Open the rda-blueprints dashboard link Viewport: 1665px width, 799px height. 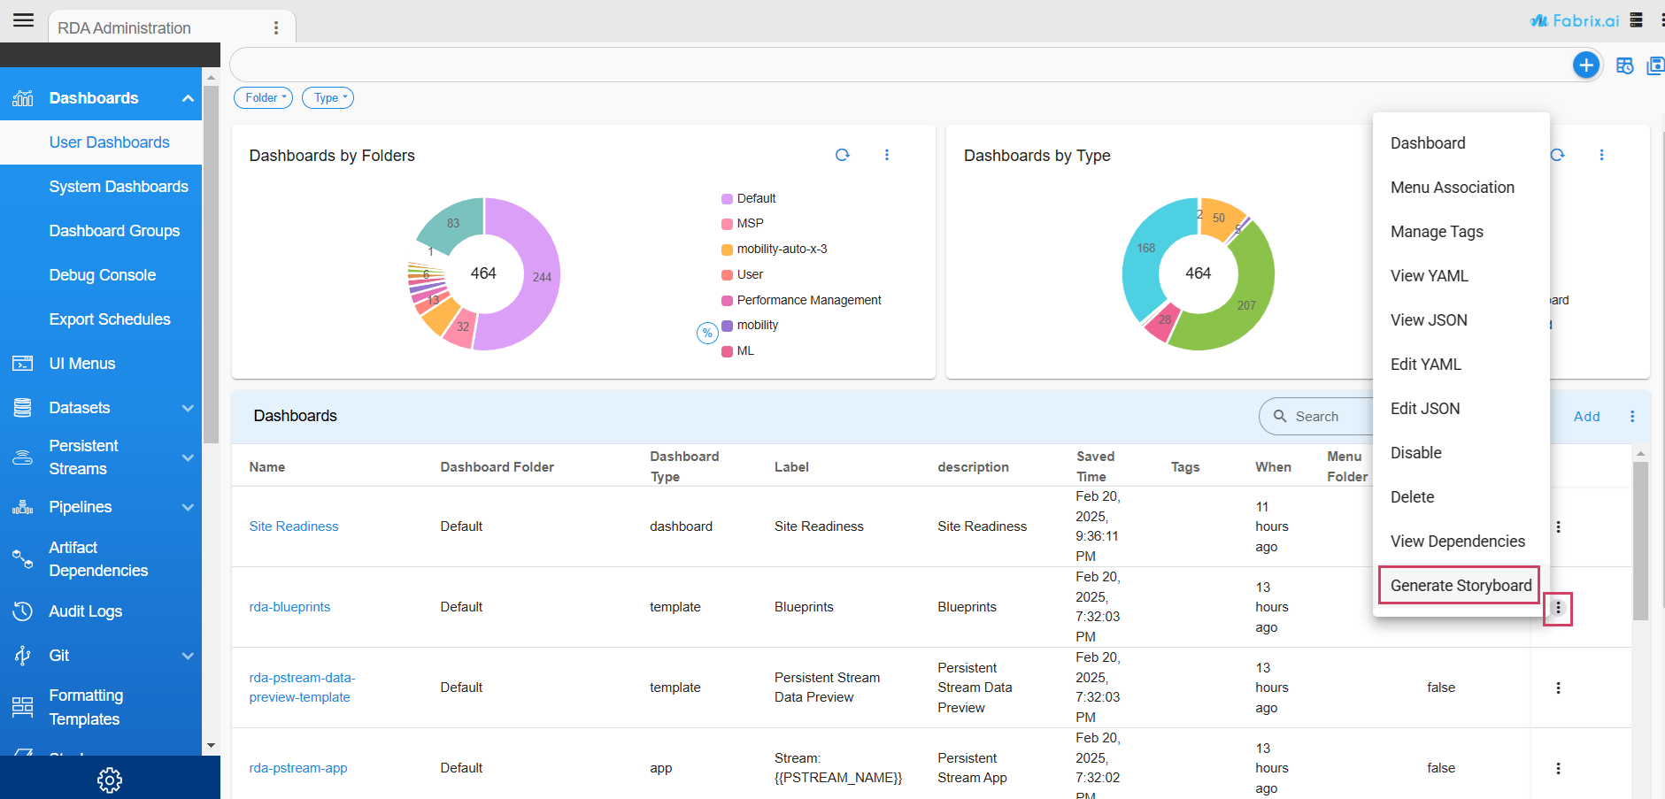point(289,607)
